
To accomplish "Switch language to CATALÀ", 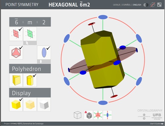I will pyautogui.click(x=116, y=5).
